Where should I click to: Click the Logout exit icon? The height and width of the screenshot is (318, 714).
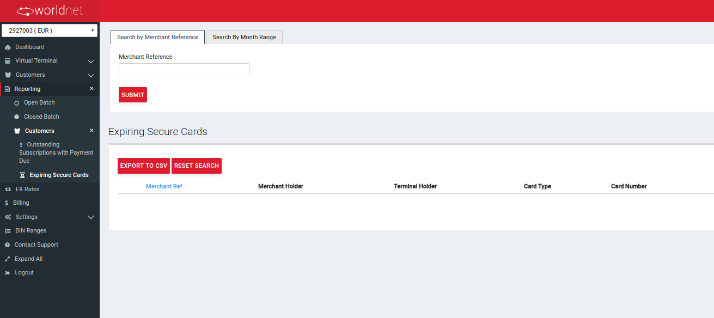[8, 273]
